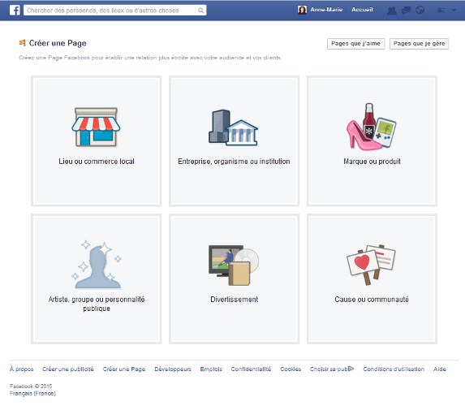Select 'Marque ou produit' label

[372, 162]
